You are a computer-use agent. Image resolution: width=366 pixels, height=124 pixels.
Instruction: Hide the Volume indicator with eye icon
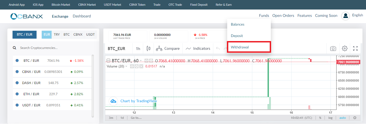pyautogui.click(x=132, y=66)
